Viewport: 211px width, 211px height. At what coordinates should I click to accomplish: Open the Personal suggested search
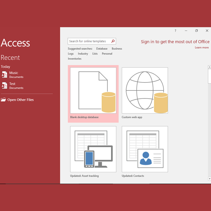(x=107, y=54)
